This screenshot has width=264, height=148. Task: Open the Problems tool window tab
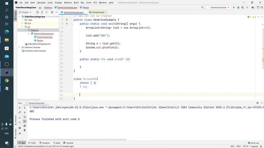click(45, 143)
